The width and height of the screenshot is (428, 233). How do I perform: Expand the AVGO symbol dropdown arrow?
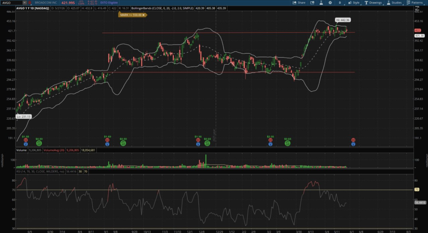coord(24,3)
